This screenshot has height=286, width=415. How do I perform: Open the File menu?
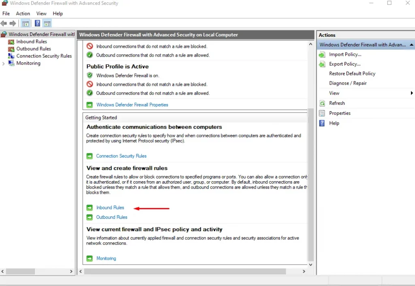click(x=6, y=13)
